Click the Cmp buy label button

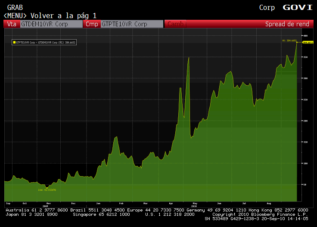coord(92,24)
